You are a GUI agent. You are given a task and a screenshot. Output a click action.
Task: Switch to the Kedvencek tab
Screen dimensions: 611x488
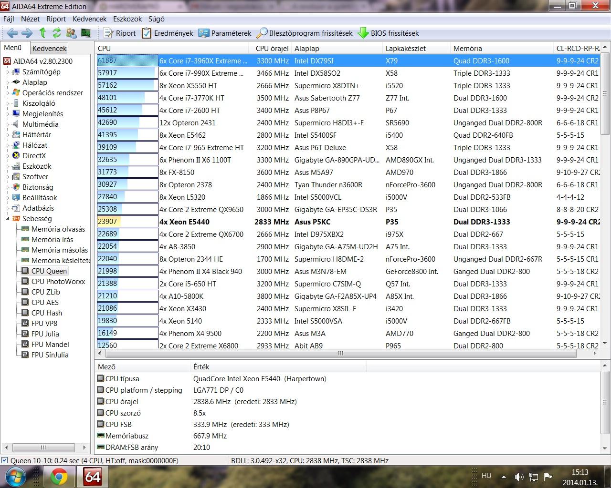coord(50,48)
